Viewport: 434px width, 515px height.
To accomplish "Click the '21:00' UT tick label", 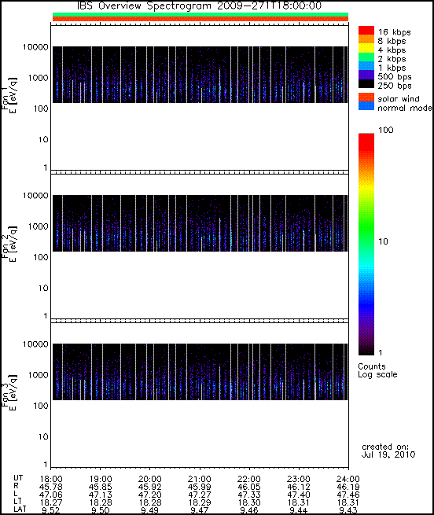I will pos(200,479).
